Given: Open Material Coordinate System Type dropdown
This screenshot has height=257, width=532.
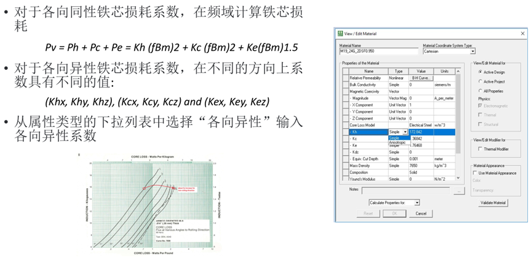Looking at the screenshot, I should click(472, 52).
